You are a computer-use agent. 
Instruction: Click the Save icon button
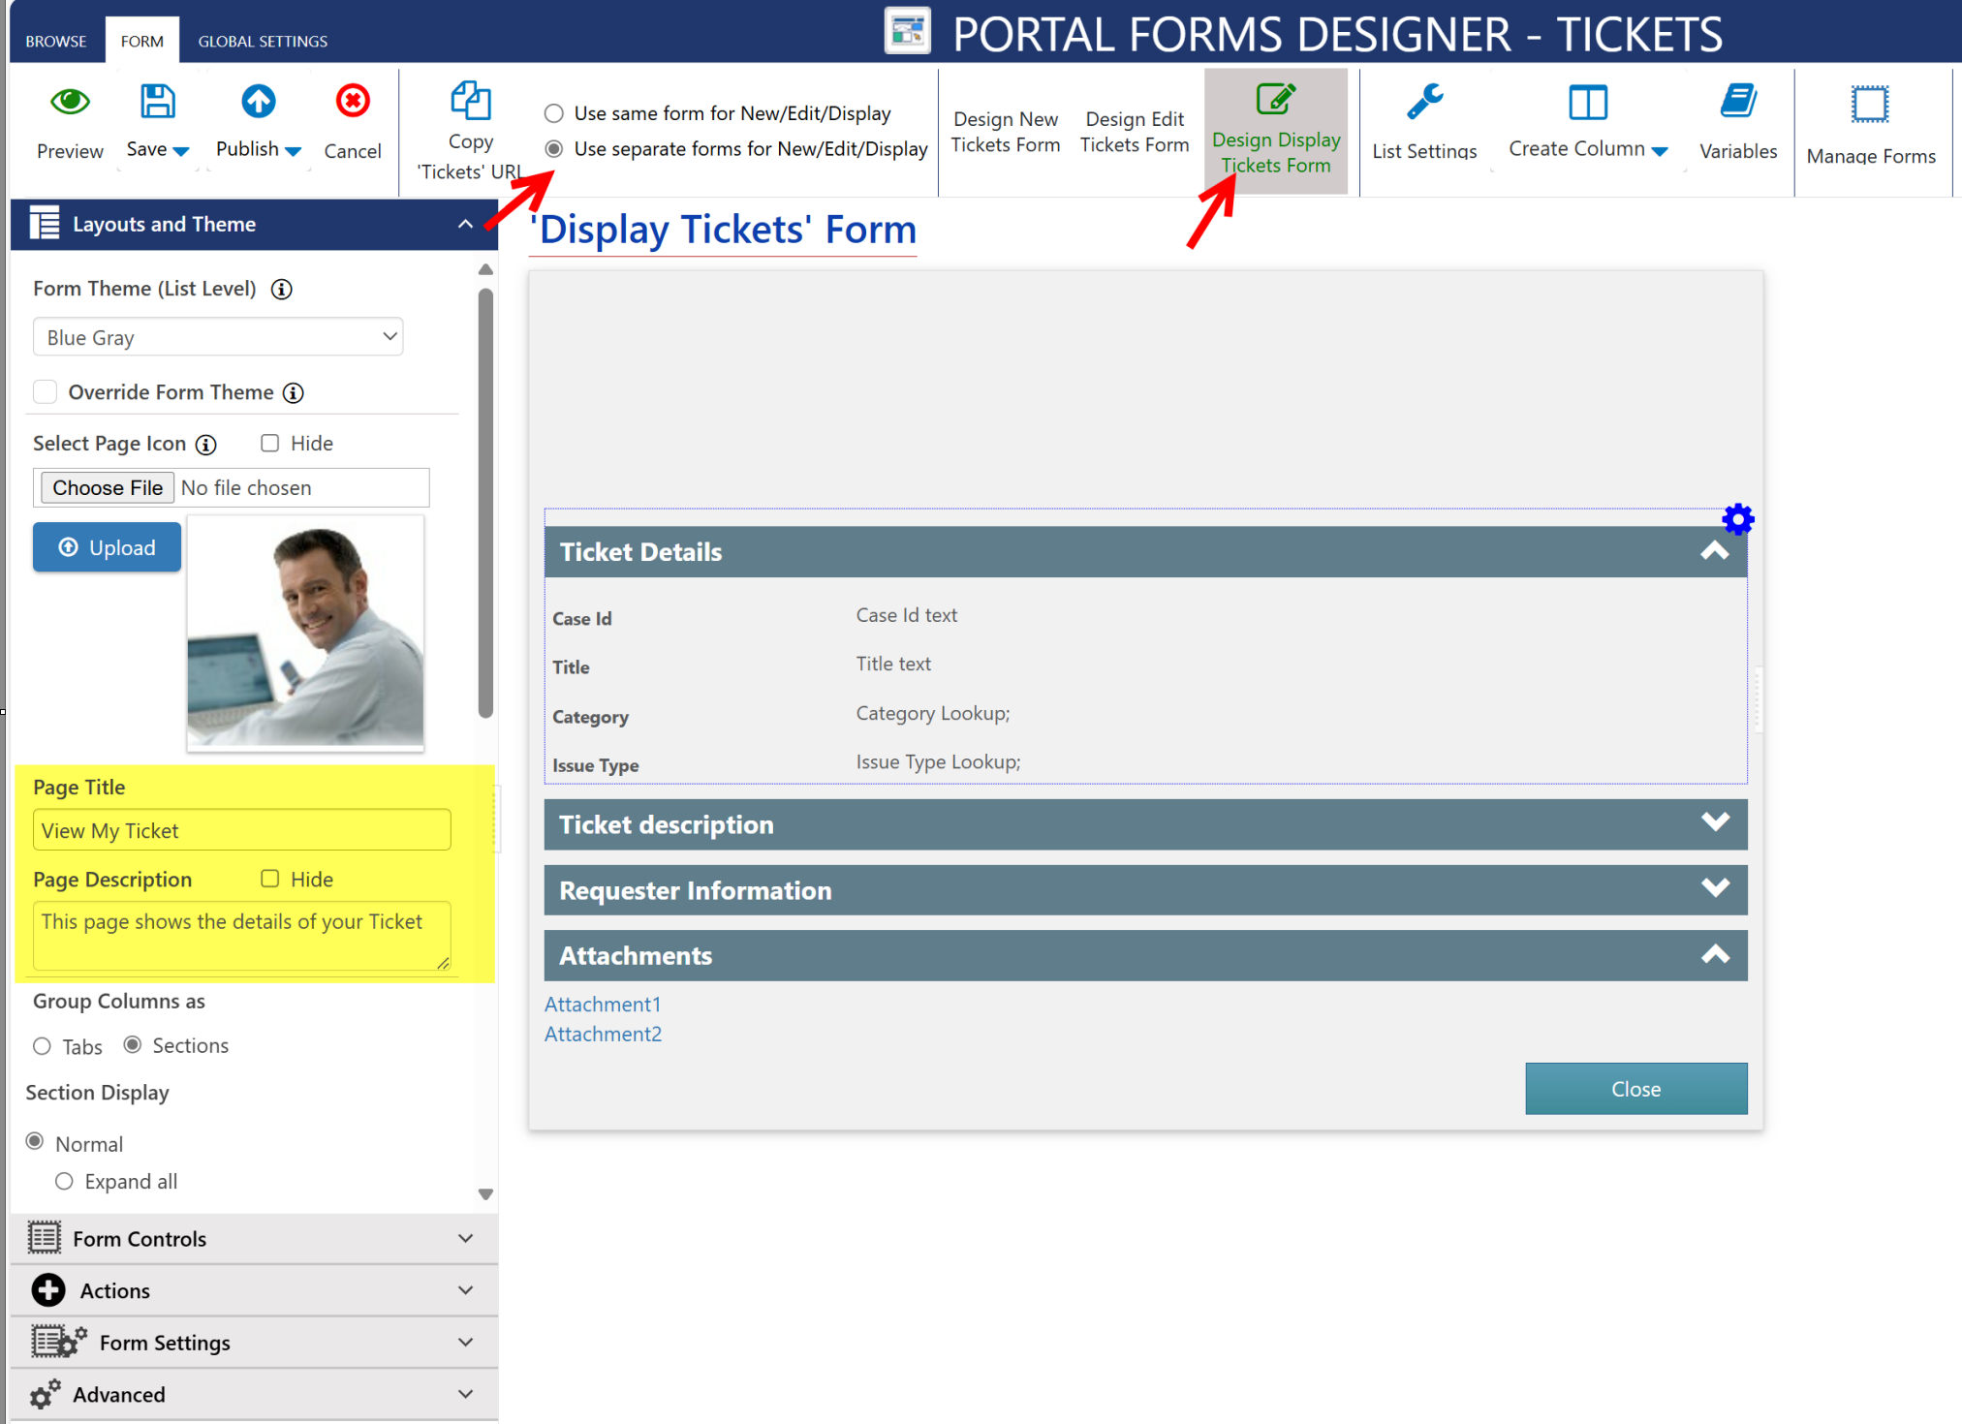point(159,104)
